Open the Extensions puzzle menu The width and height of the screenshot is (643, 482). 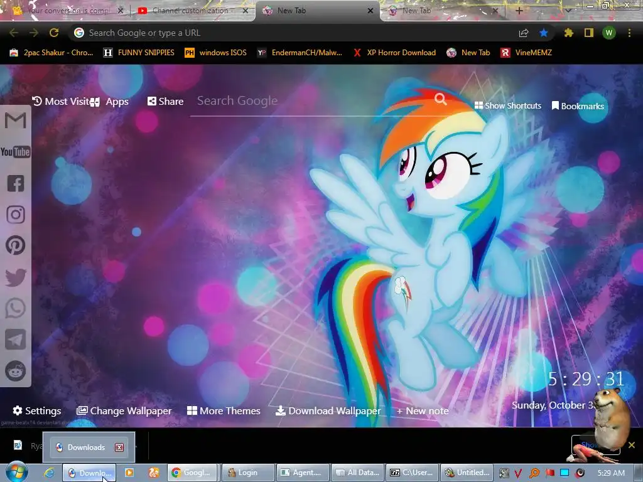click(x=568, y=33)
